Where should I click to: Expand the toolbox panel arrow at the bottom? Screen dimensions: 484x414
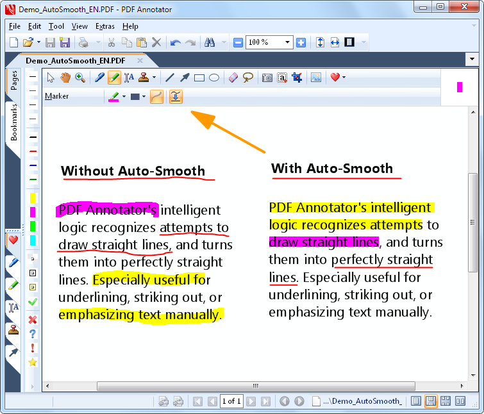pos(33,386)
